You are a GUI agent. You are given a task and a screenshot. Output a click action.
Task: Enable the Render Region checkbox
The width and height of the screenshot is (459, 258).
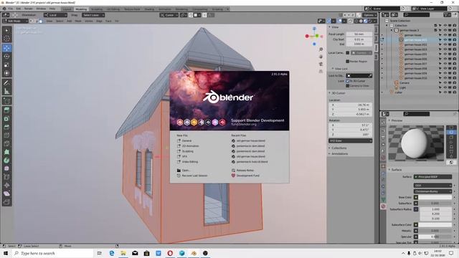click(347, 62)
